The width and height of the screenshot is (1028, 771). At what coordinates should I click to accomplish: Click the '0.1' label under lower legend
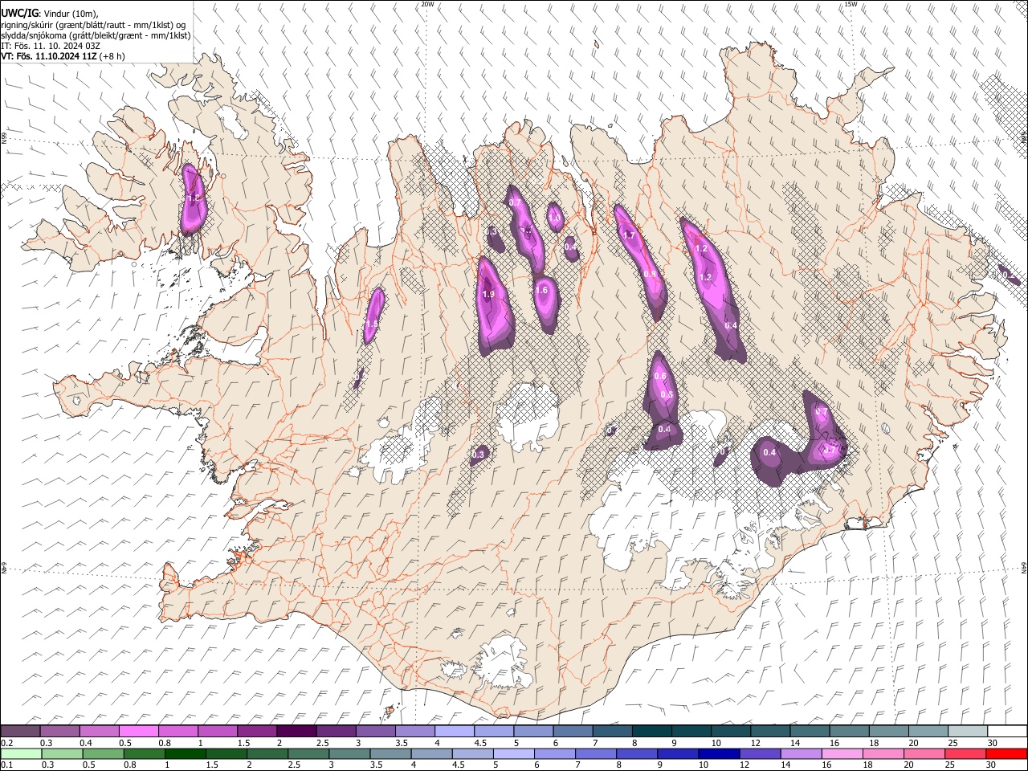pyautogui.click(x=6, y=765)
